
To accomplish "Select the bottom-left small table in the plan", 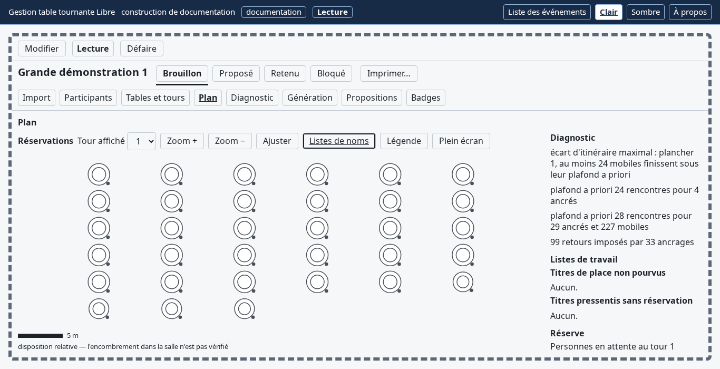I will (x=99, y=309).
